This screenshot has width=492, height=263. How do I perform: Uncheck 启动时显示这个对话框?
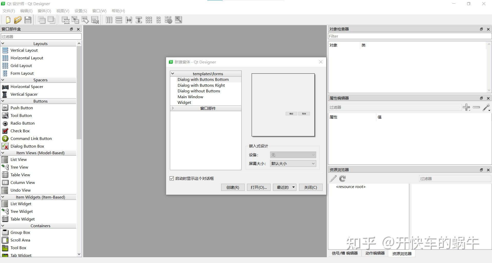point(172,178)
